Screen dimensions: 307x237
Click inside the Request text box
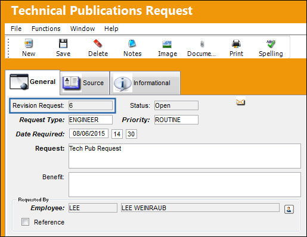tap(185, 156)
